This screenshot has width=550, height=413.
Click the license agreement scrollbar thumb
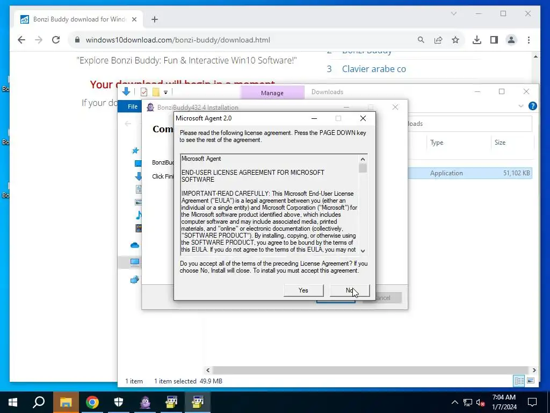click(363, 168)
